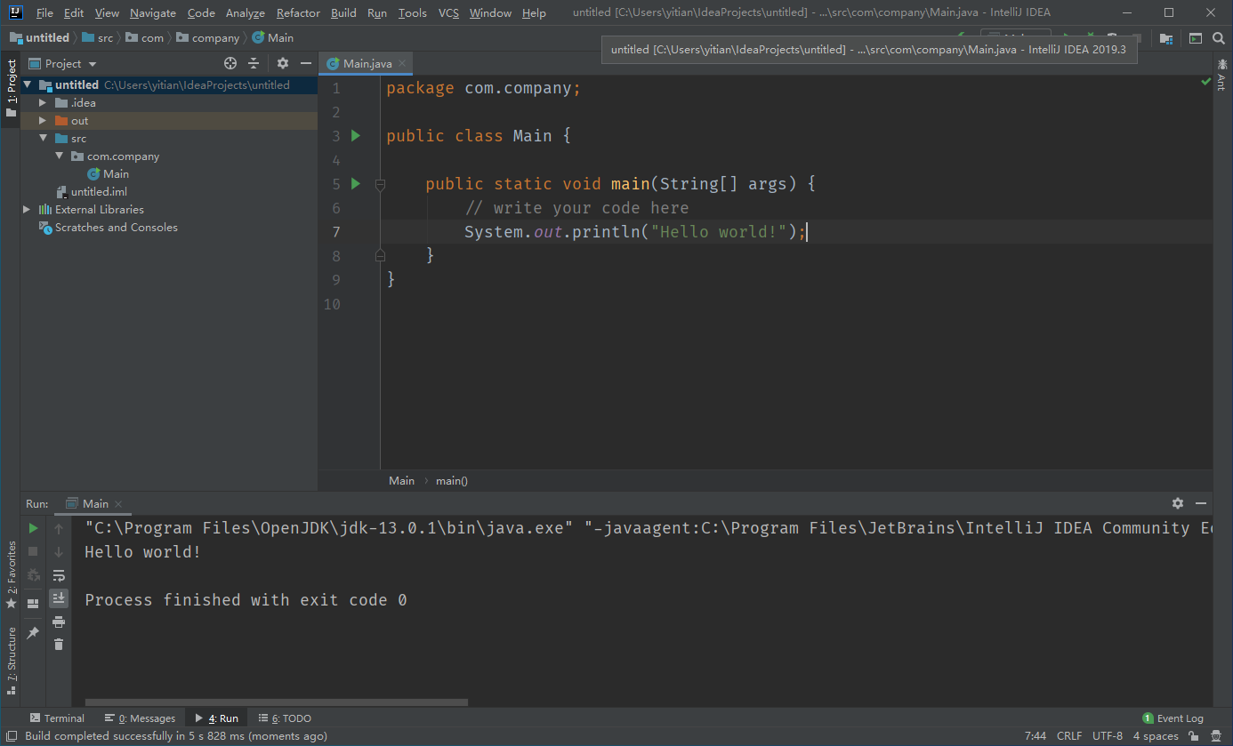Expand the .idea folder
Viewport: 1233px width, 746px height.
coord(42,103)
